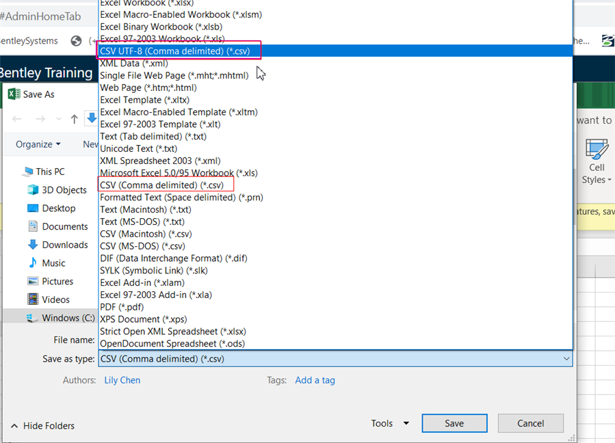615x443 pixels.
Task: Collapse the folder pane with Hide Folders
Action: tap(42, 426)
